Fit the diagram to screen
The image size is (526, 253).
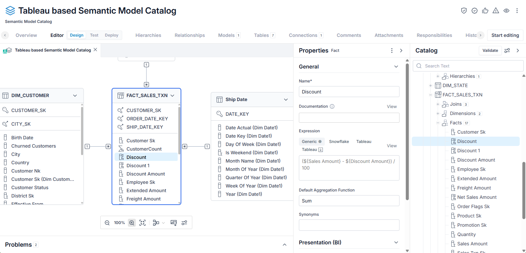[142, 223]
